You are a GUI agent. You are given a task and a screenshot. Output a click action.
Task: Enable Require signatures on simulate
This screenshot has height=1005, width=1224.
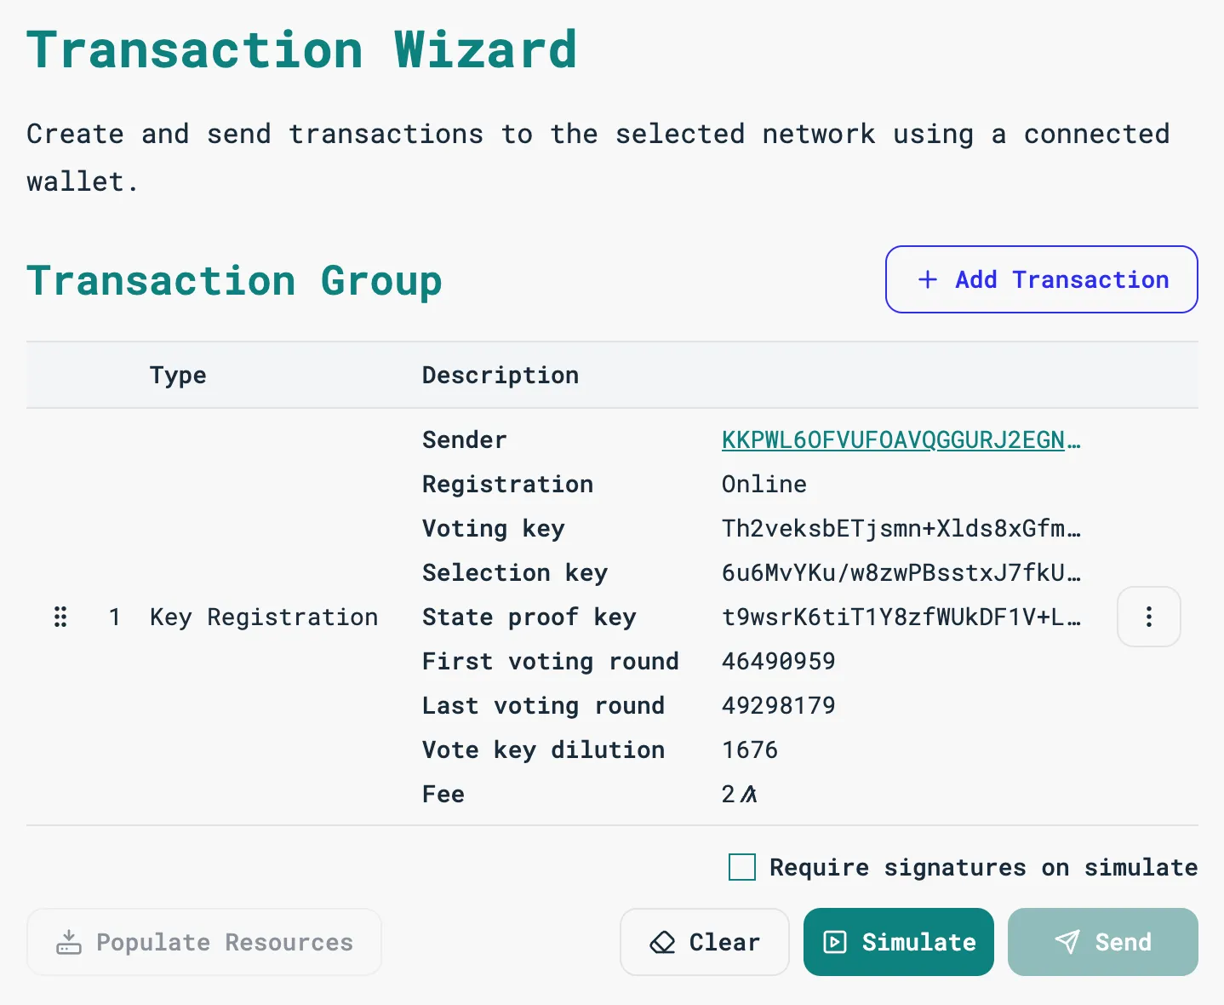coord(741,867)
